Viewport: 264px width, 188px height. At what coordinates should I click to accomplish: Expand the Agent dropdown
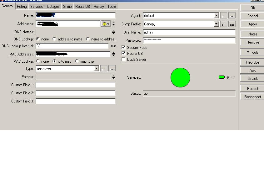pos(216,16)
